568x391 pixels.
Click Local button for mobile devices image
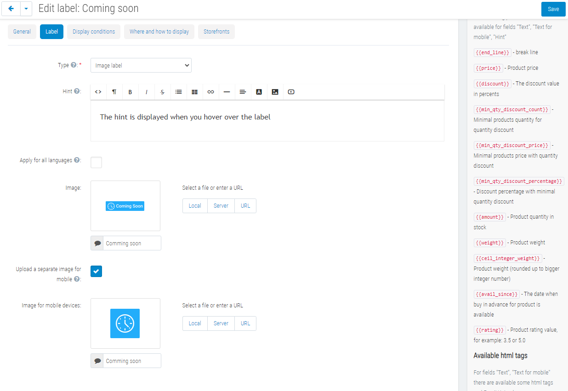coord(195,323)
